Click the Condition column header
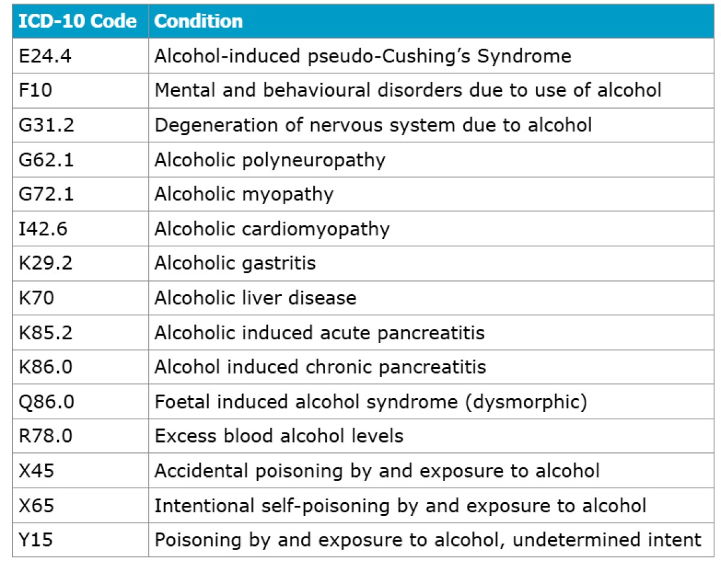721x561 pixels. 198,21
